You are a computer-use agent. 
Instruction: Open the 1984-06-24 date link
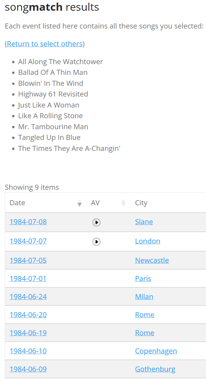click(x=28, y=297)
